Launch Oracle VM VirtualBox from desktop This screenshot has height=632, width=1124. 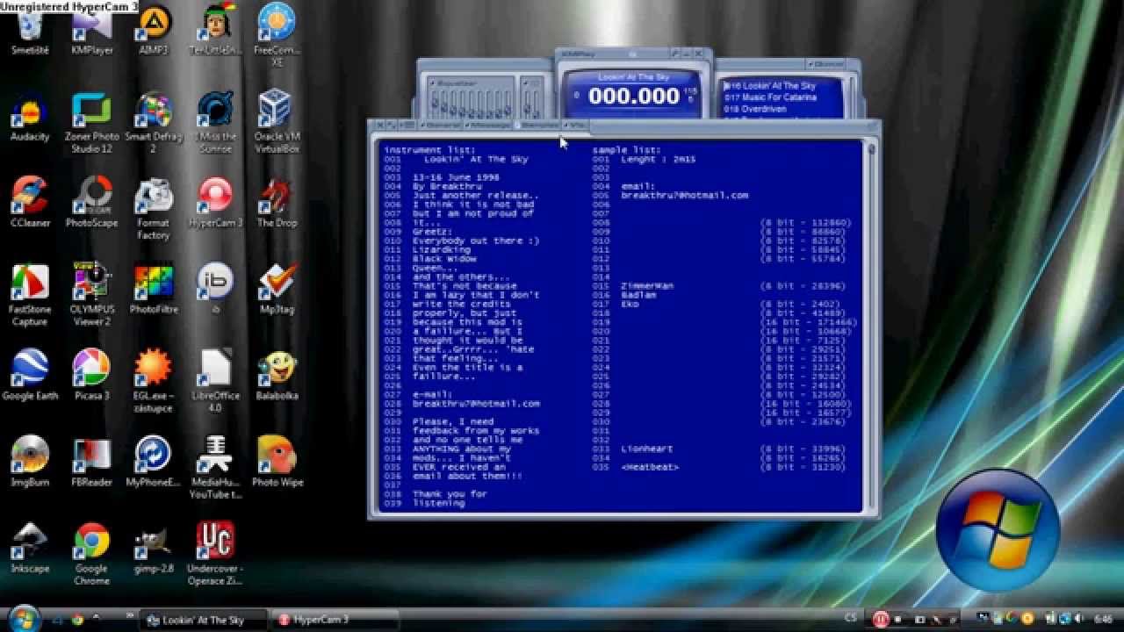pos(277,123)
